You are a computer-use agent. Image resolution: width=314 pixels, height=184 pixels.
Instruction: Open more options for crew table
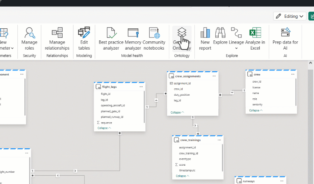click(293, 74)
